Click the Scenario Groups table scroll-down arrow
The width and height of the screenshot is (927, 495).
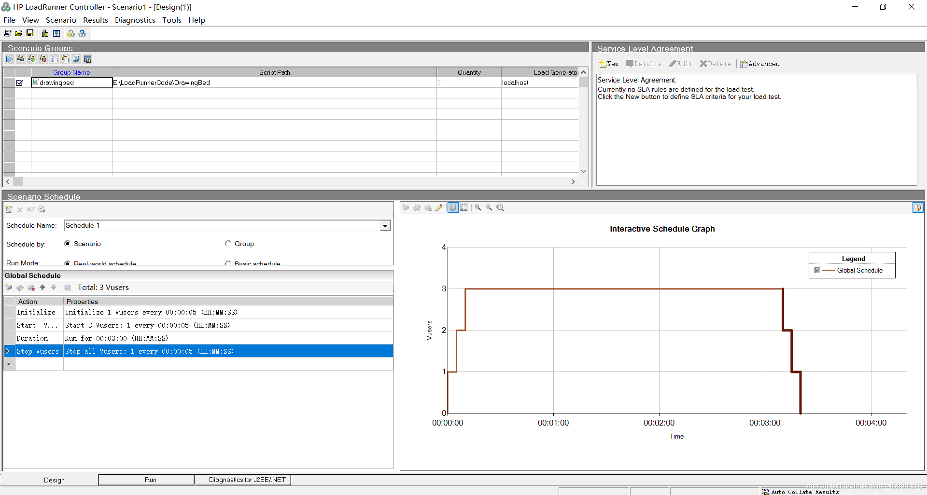click(x=583, y=171)
